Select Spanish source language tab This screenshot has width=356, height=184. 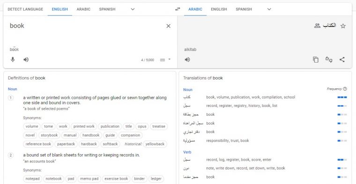pyautogui.click(x=107, y=9)
